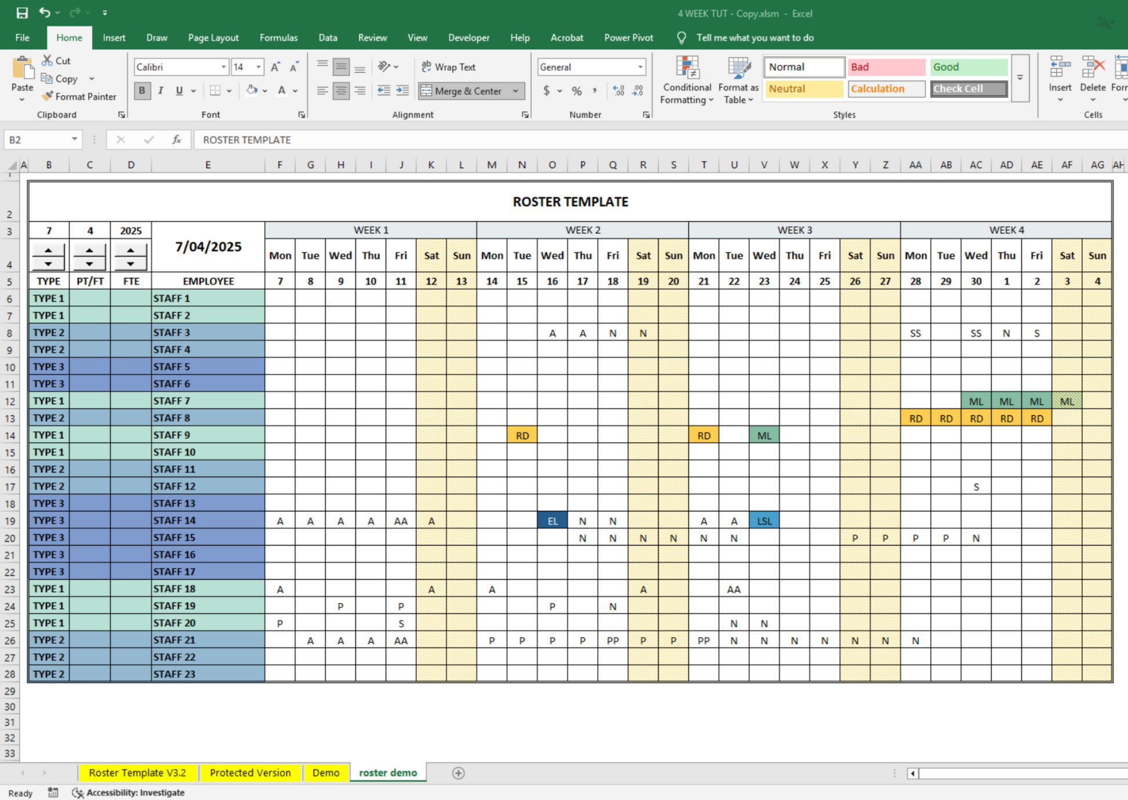The width and height of the screenshot is (1128, 800).
Task: Switch to Protected Version sheet tab
Action: point(250,773)
